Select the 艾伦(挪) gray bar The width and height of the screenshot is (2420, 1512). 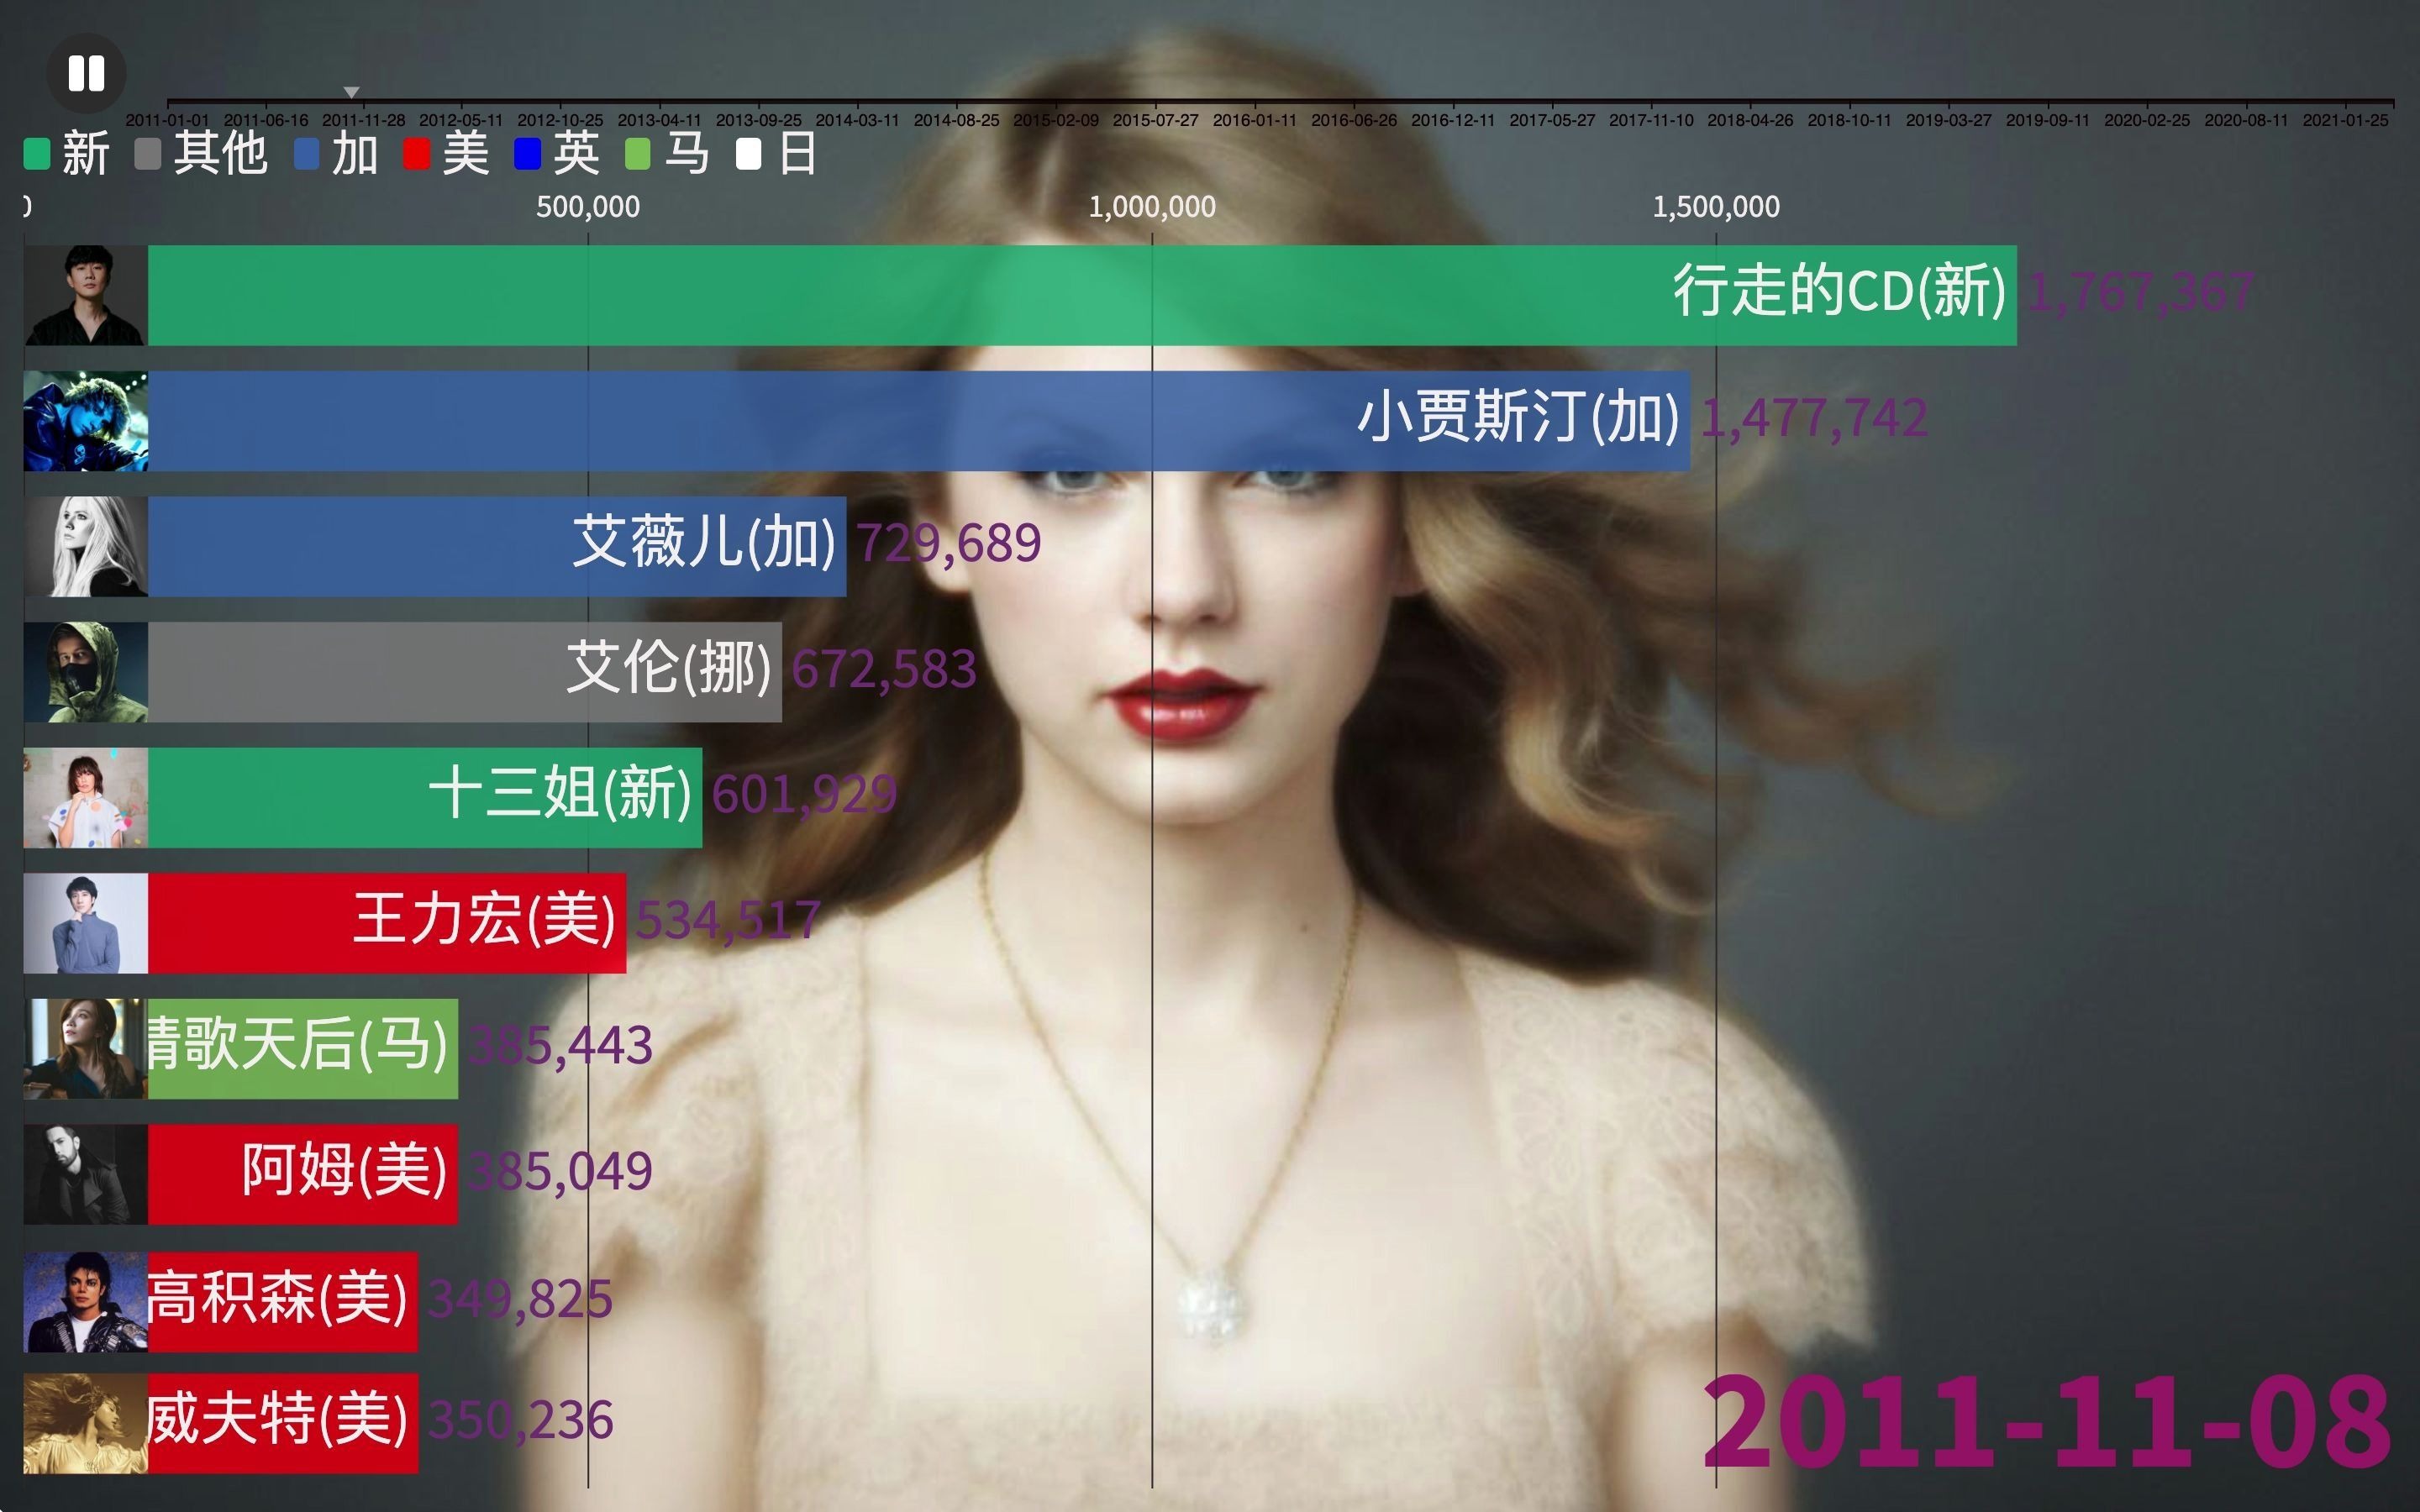[465, 672]
